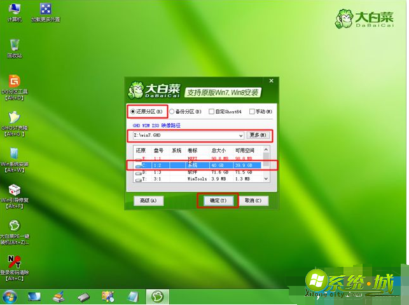The height and width of the screenshot is (305, 409).
Task: Select the 还原分区 (R) radio button
Action: coord(133,112)
